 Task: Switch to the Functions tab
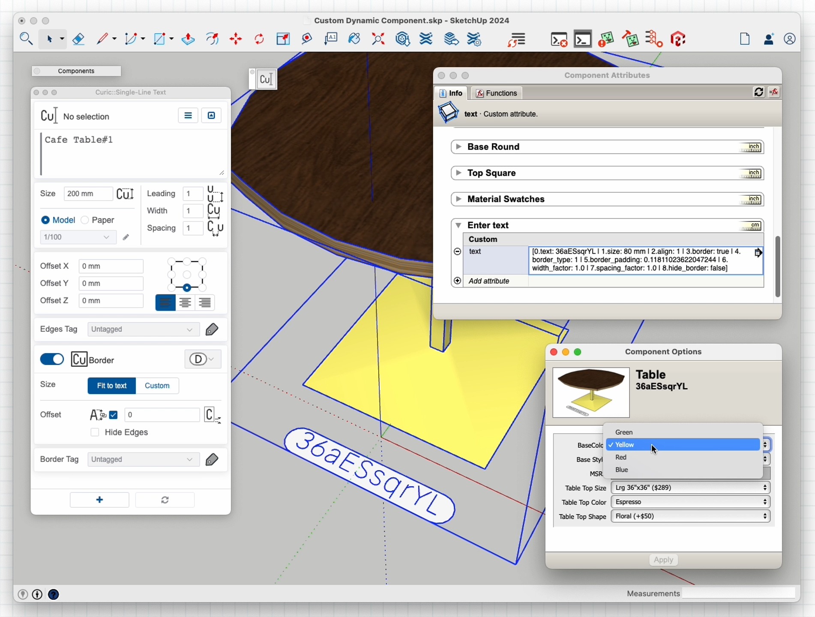click(x=497, y=93)
